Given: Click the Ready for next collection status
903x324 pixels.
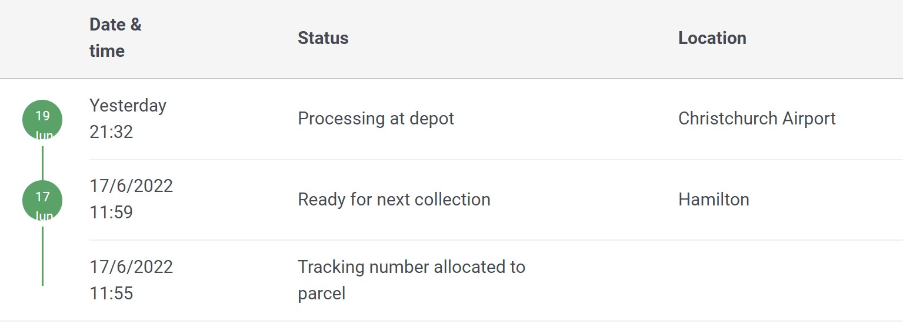Looking at the screenshot, I should 394,200.
